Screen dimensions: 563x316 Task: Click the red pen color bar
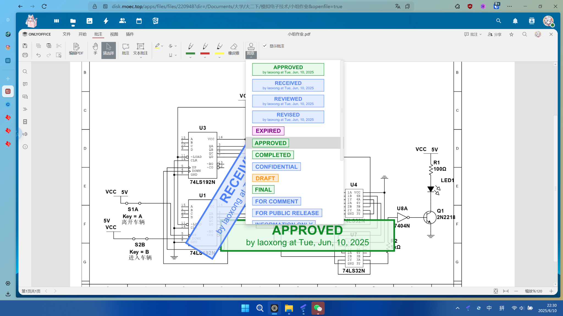(x=205, y=53)
